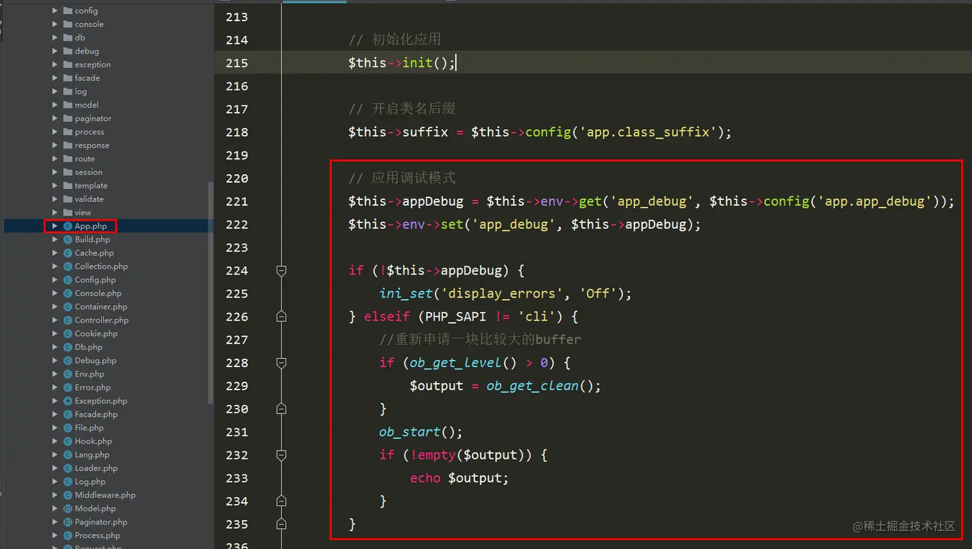Click the Loader.php class icon

(67, 469)
